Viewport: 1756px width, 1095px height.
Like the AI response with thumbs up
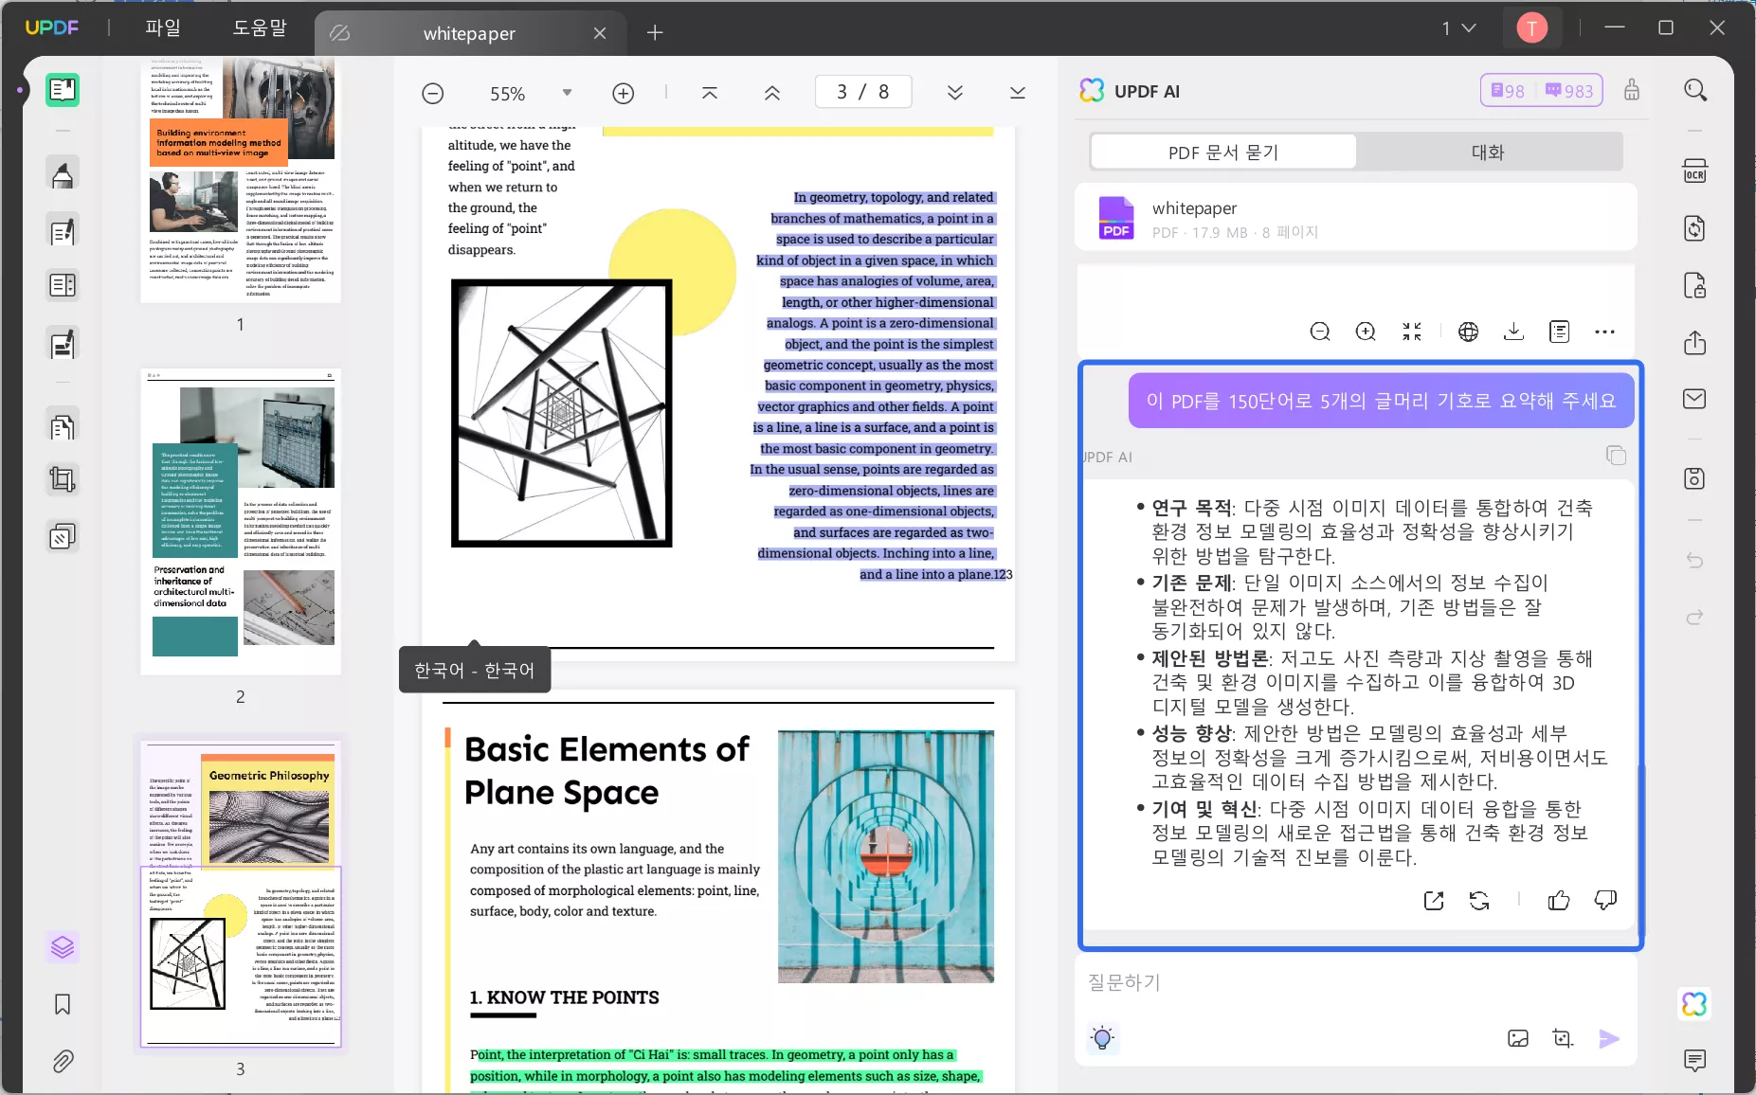1559,901
